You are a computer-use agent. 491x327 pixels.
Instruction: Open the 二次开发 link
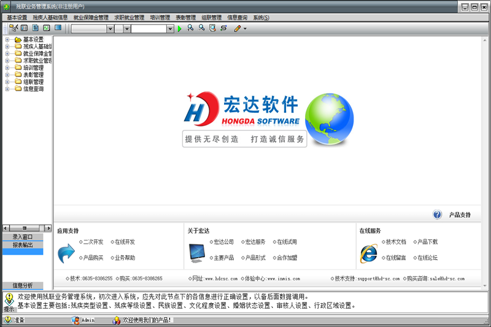click(x=93, y=242)
